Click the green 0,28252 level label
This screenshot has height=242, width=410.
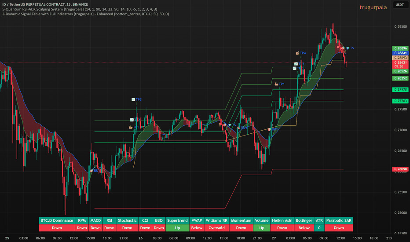coord(400,78)
